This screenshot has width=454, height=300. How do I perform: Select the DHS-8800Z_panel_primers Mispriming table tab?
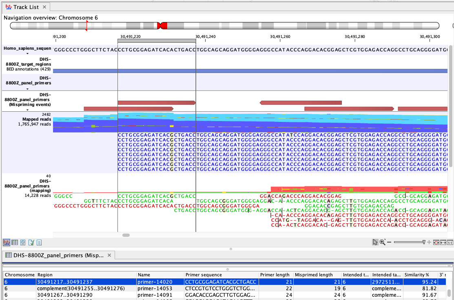click(x=58, y=255)
